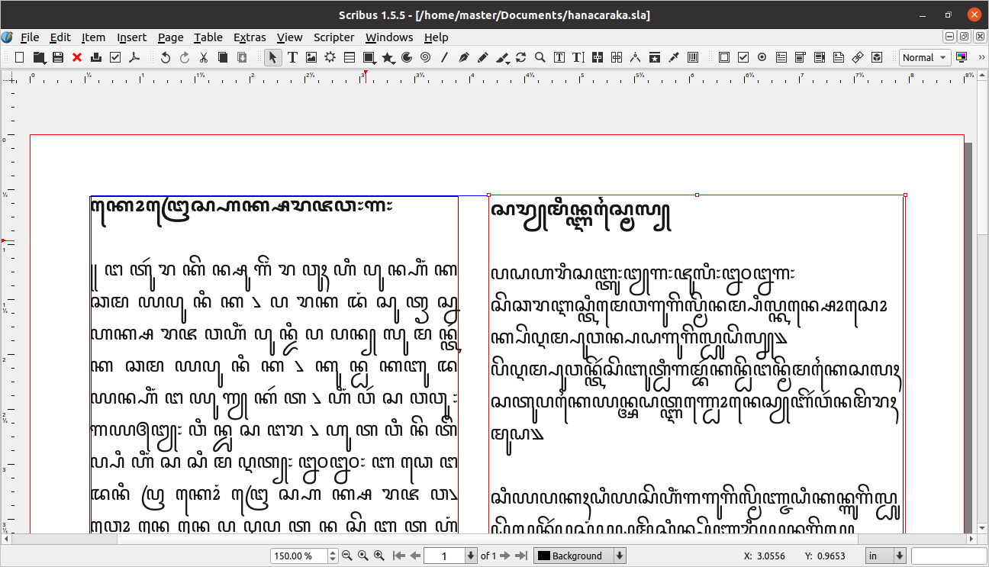Select the Zoom magnifier tool

click(x=540, y=57)
